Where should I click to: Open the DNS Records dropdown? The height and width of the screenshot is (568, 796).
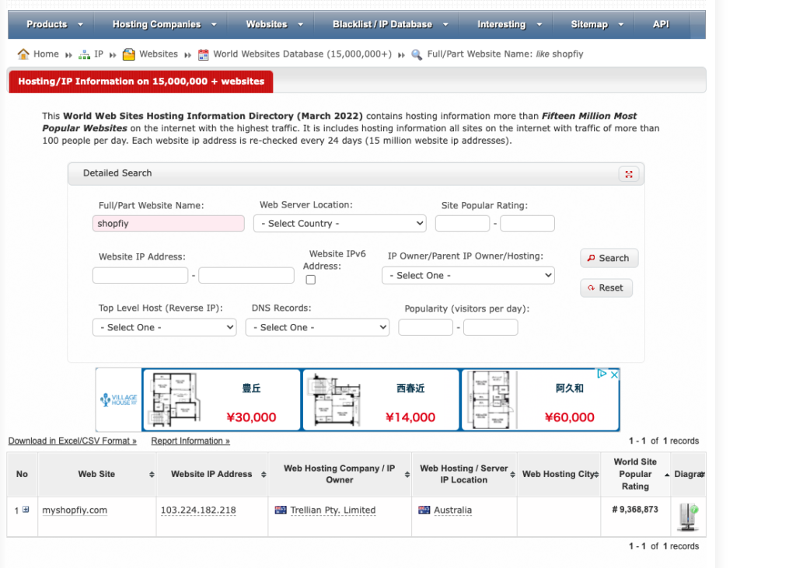click(317, 328)
